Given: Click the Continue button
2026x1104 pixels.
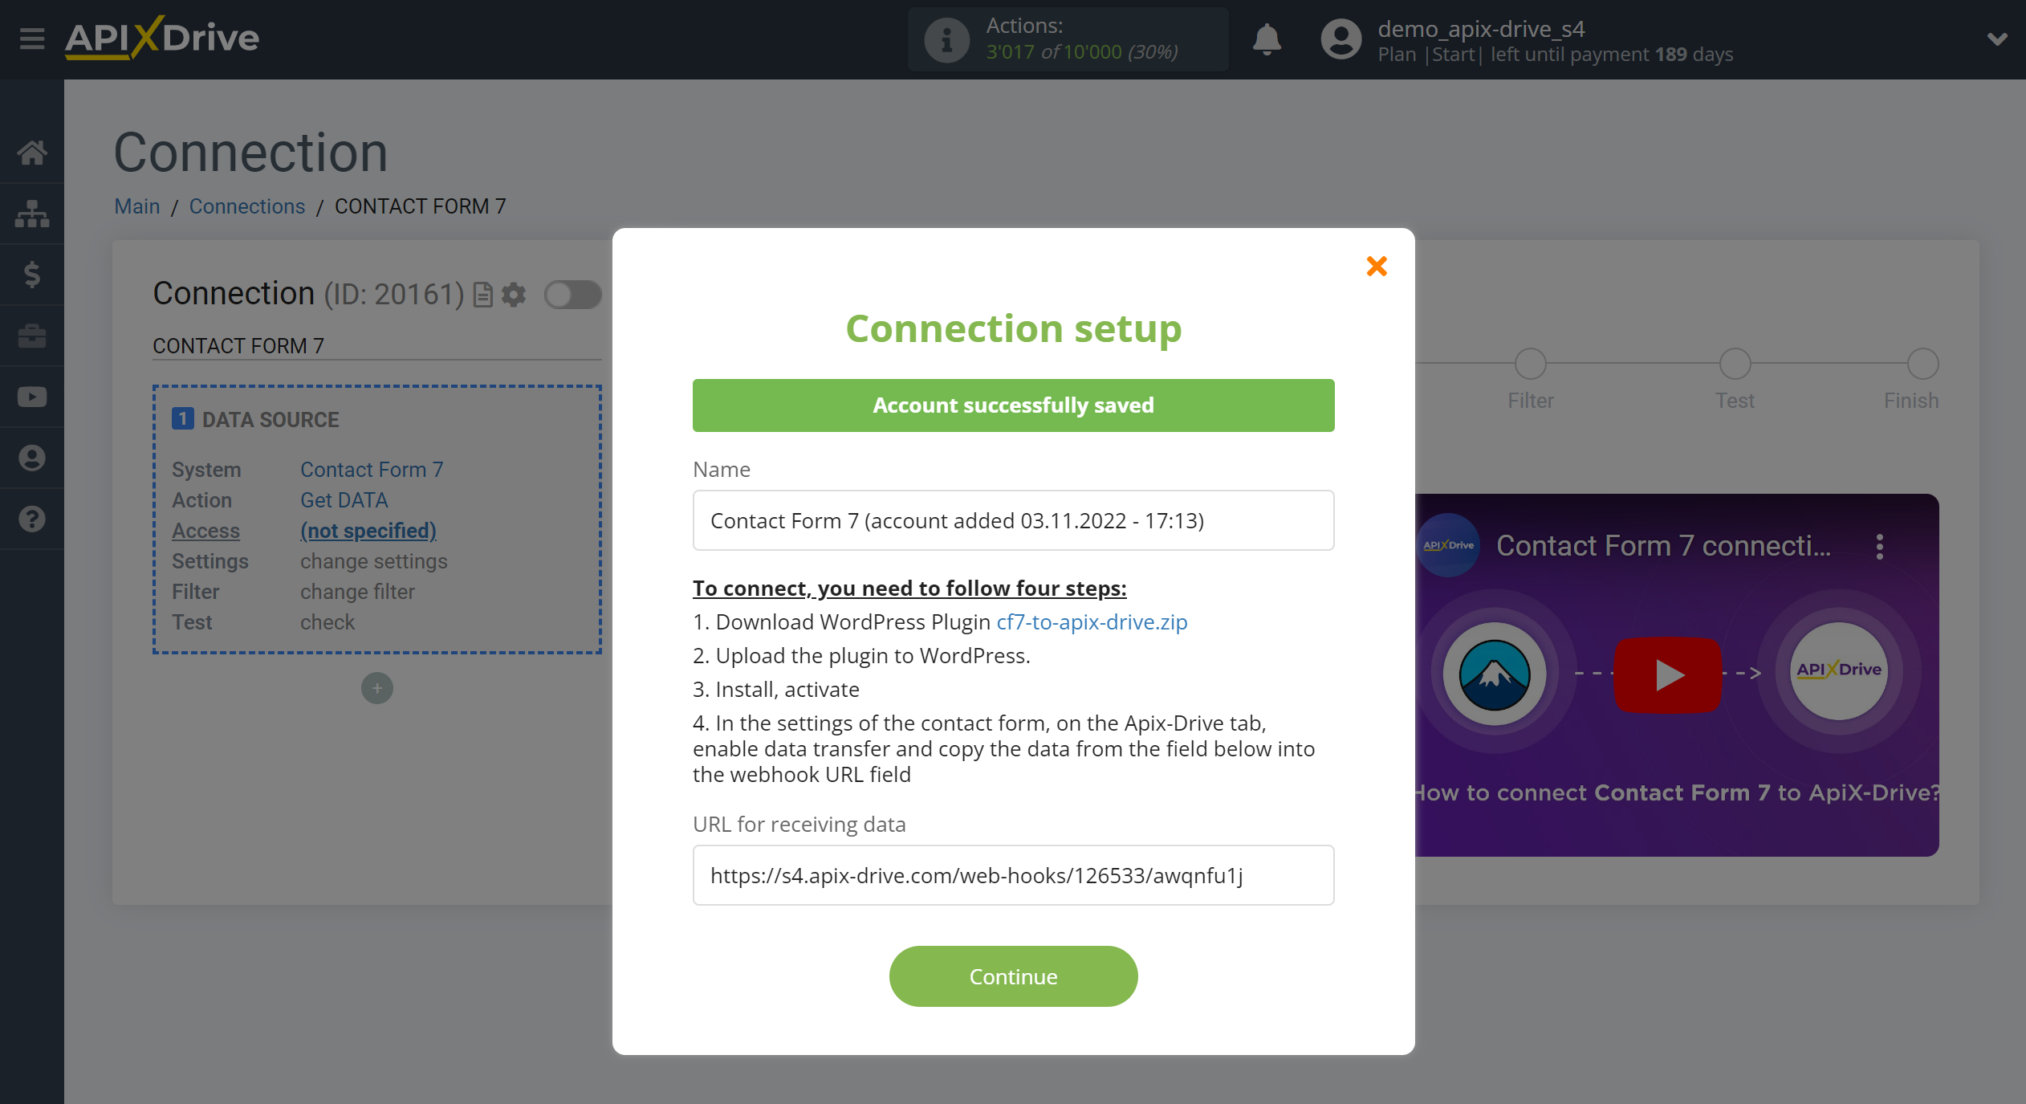Looking at the screenshot, I should [1012, 976].
